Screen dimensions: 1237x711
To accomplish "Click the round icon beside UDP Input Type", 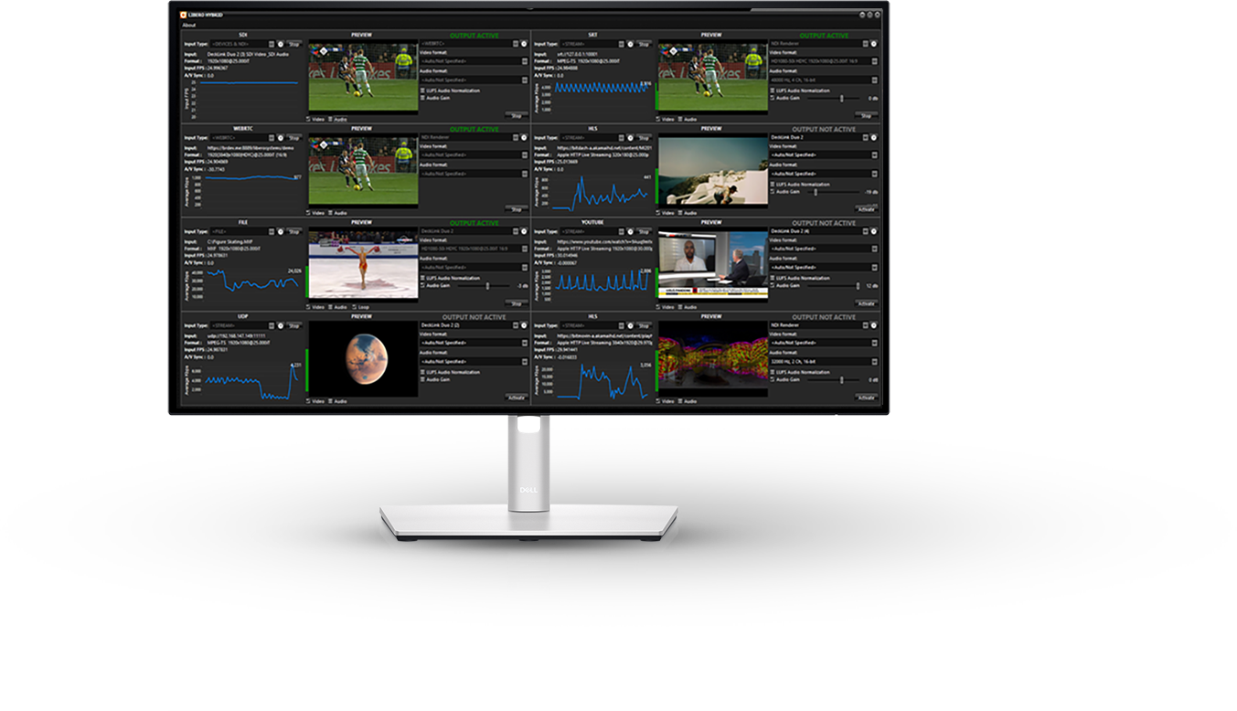I will 280,325.
